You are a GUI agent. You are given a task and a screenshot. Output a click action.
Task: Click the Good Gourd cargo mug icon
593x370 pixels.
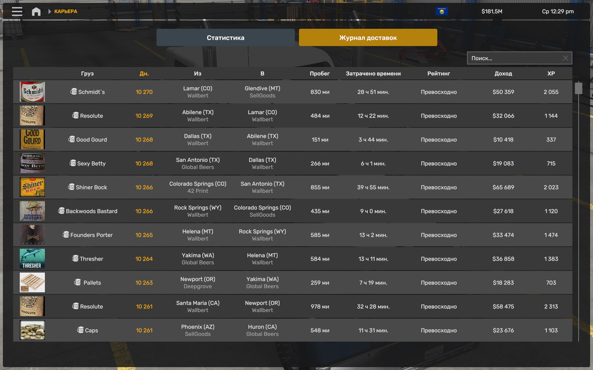pos(72,139)
